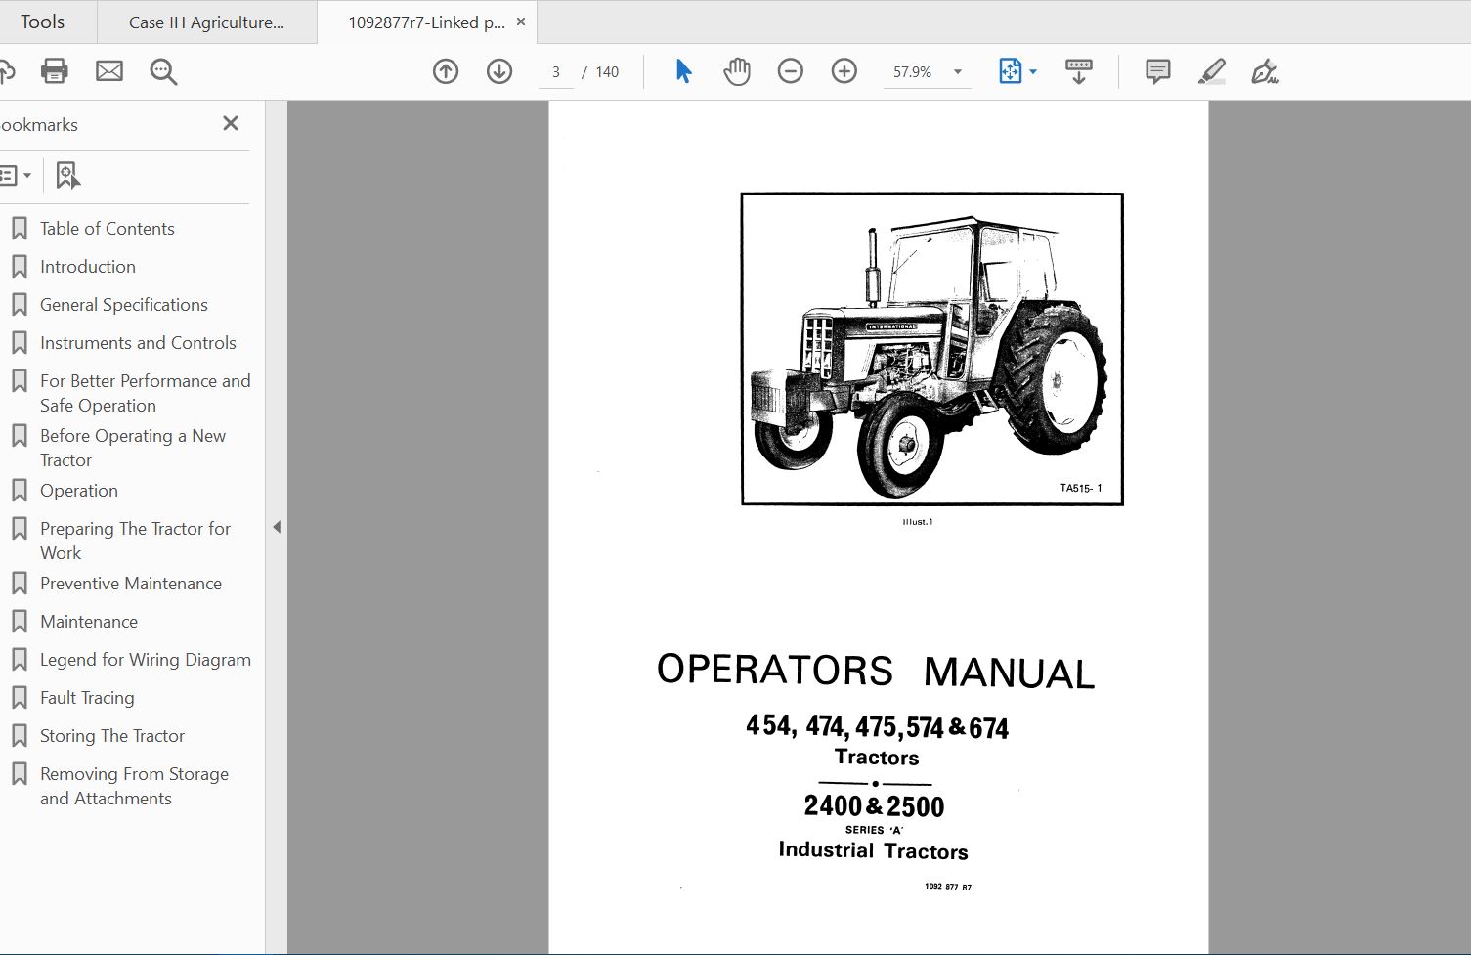Open the Find text magnifier tool

point(163,71)
